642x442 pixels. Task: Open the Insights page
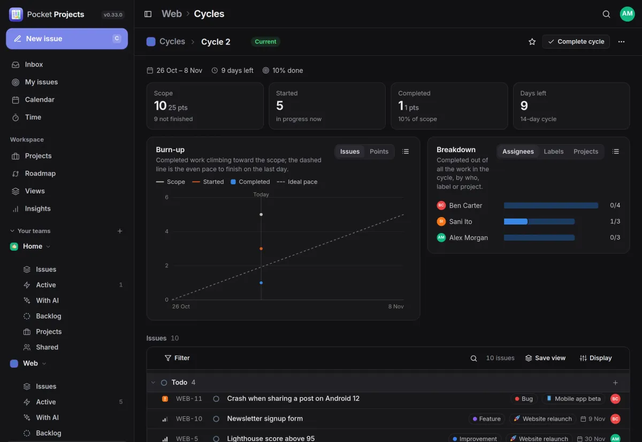click(67, 209)
